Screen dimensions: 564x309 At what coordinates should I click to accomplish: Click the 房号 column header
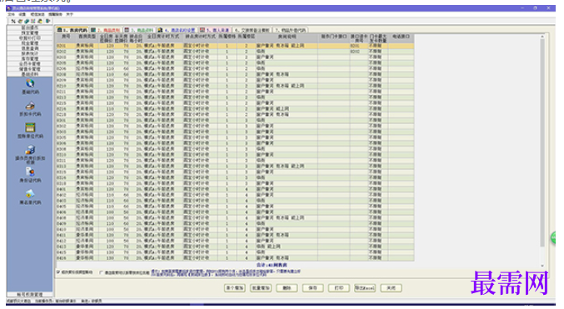click(66, 38)
